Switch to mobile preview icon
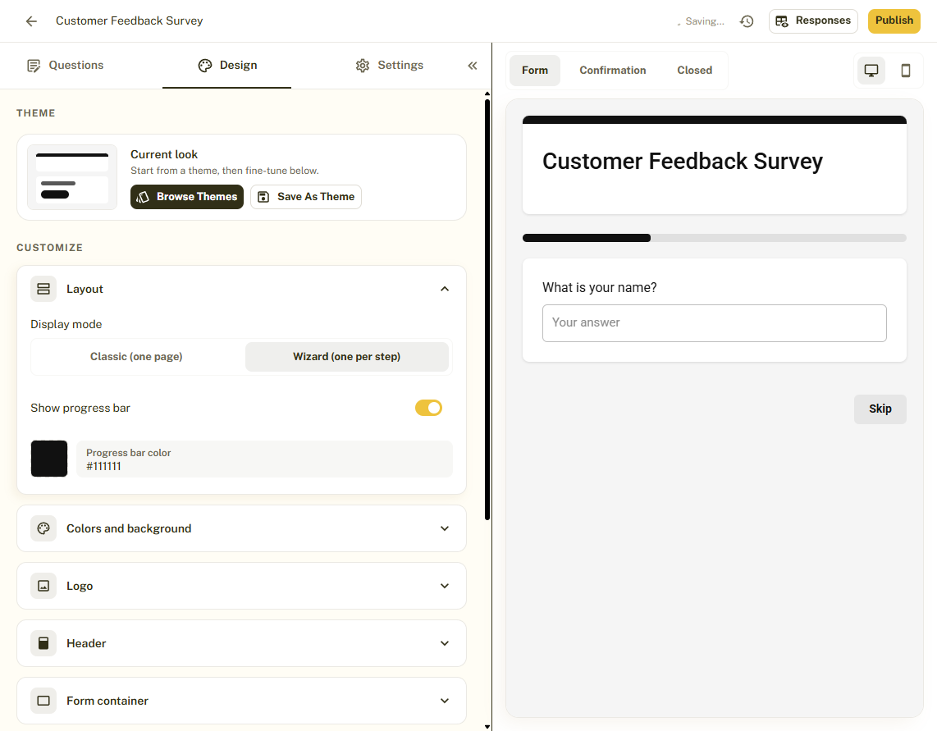 coord(905,71)
